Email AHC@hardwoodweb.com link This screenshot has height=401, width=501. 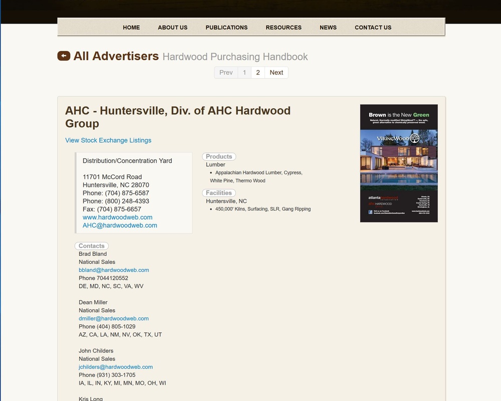pyautogui.click(x=120, y=225)
